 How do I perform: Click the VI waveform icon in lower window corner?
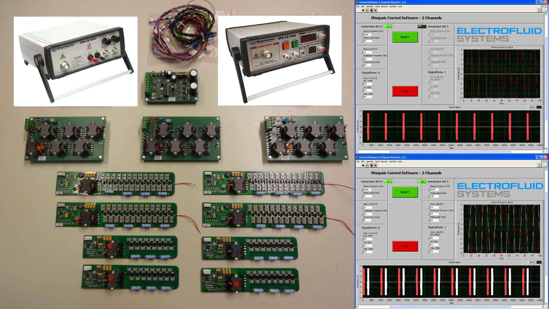click(x=544, y=164)
